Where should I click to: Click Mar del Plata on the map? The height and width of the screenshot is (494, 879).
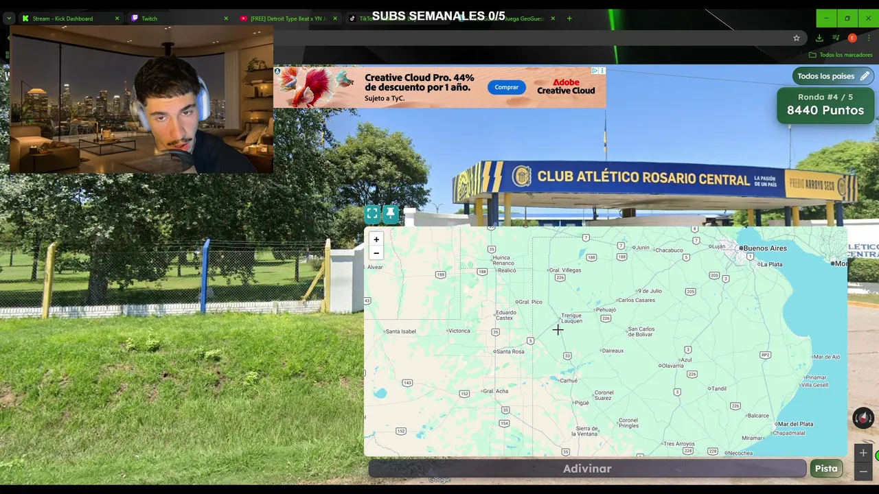pyautogui.click(x=795, y=424)
